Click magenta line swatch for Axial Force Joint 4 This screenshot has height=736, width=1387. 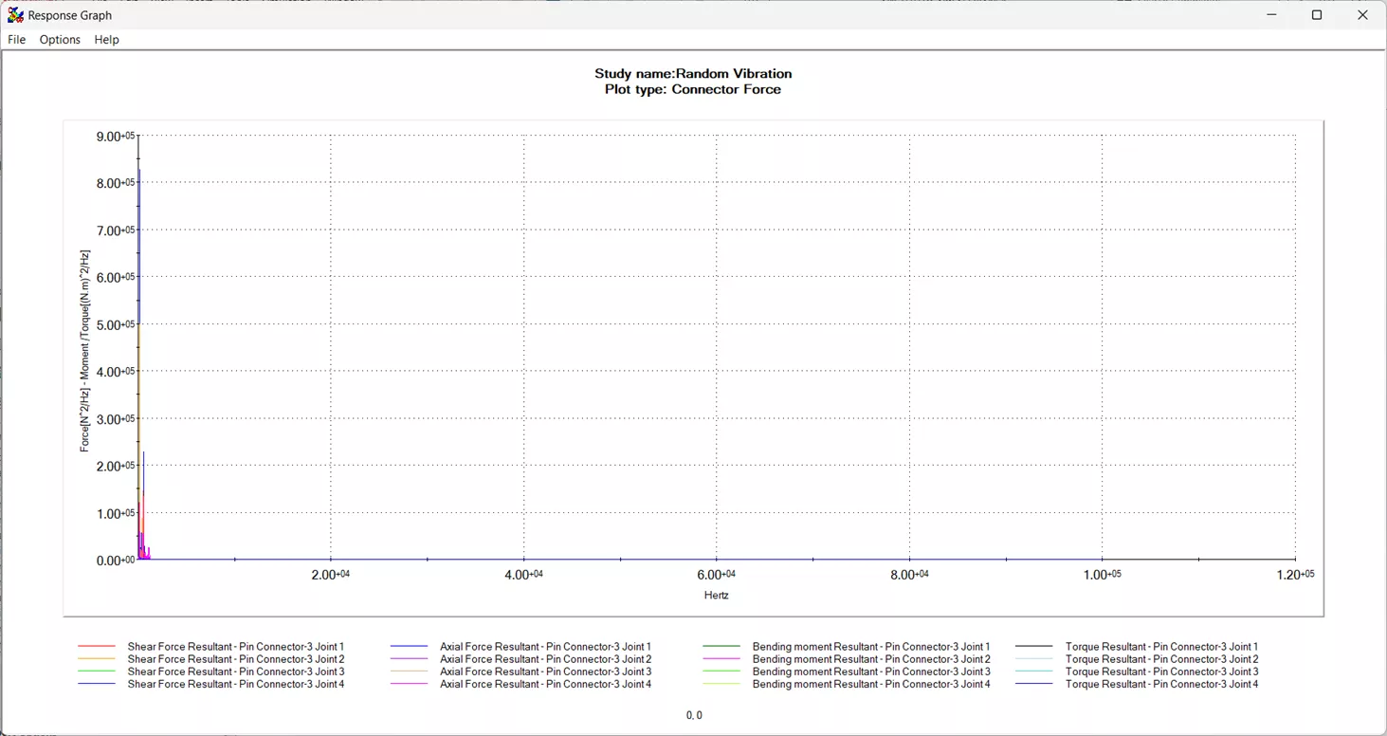pyautogui.click(x=409, y=684)
